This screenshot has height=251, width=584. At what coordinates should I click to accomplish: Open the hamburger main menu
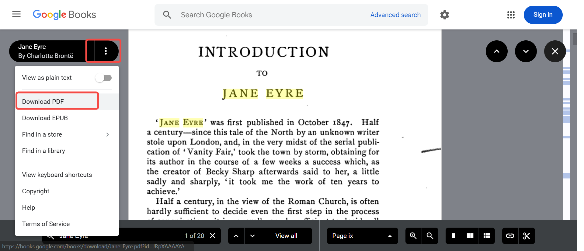pyautogui.click(x=16, y=14)
